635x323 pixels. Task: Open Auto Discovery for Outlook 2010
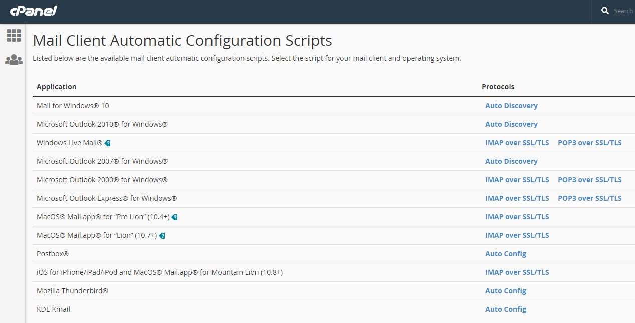(511, 124)
